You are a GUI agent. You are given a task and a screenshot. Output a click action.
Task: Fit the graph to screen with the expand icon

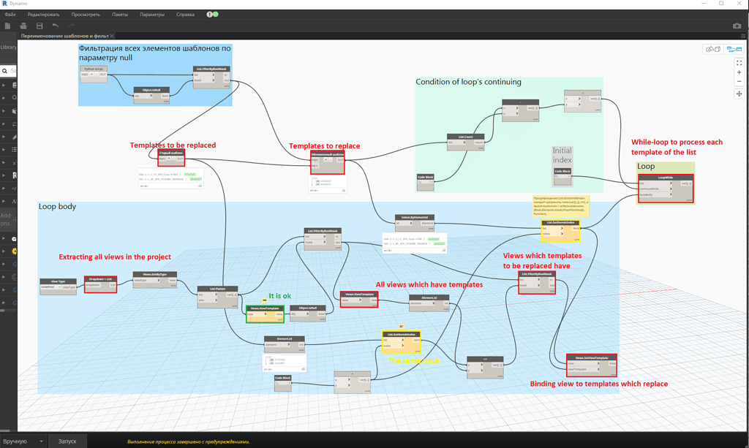point(739,63)
